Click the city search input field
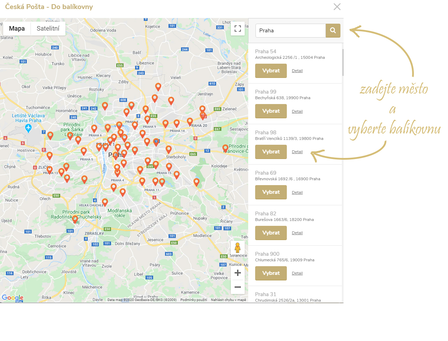This screenshot has width=448, height=341. coord(291,31)
